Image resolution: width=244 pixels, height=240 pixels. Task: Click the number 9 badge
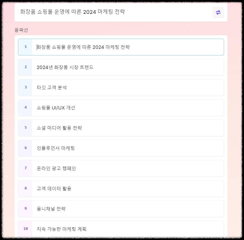coord(25,209)
